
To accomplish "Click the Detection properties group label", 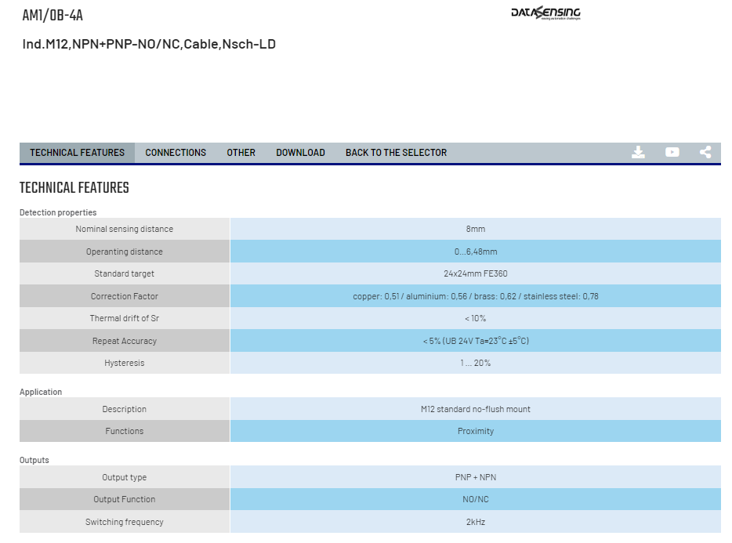I will coord(58,212).
